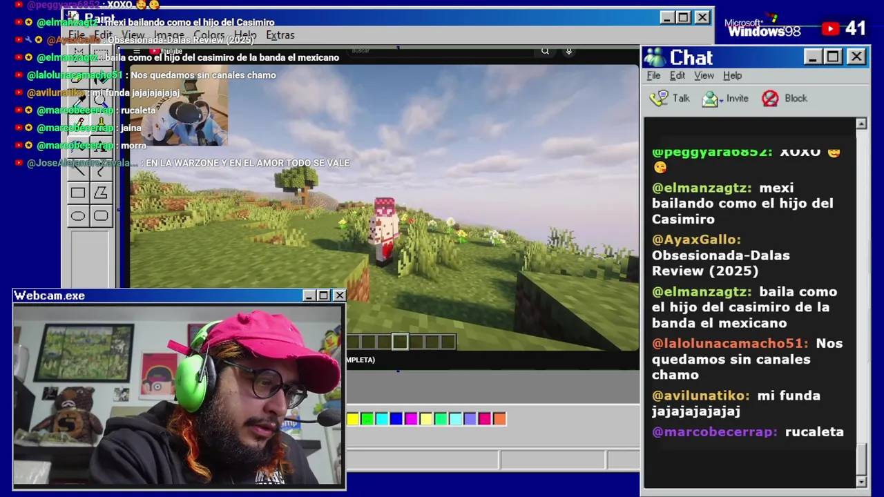Open the YouTube hamburger guide menu
Viewport: 884px width, 497px height.
[x=137, y=52]
